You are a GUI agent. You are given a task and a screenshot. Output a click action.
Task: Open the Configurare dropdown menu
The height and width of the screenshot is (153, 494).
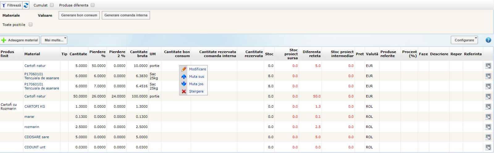click(x=464, y=40)
